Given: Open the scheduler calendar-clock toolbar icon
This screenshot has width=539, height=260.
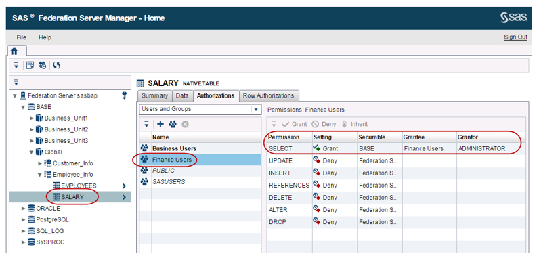Looking at the screenshot, I should (x=42, y=65).
